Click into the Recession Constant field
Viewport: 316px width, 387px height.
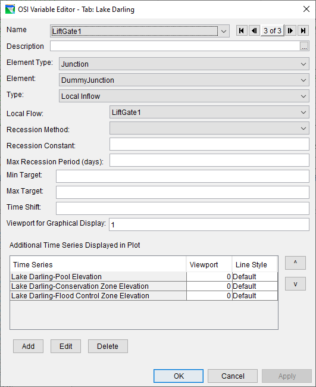coord(209,144)
